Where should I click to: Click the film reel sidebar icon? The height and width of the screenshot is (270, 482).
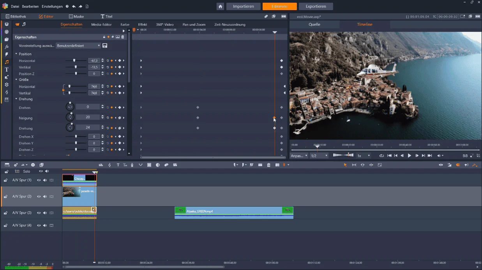7,32
